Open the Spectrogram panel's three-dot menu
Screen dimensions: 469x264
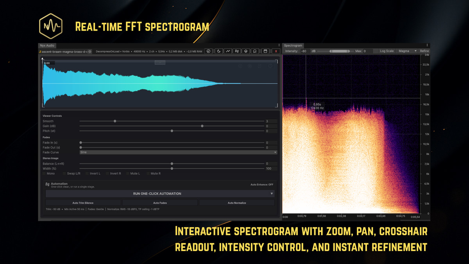point(427,45)
